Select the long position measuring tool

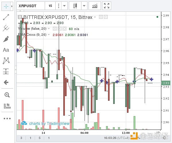coord(6,71)
